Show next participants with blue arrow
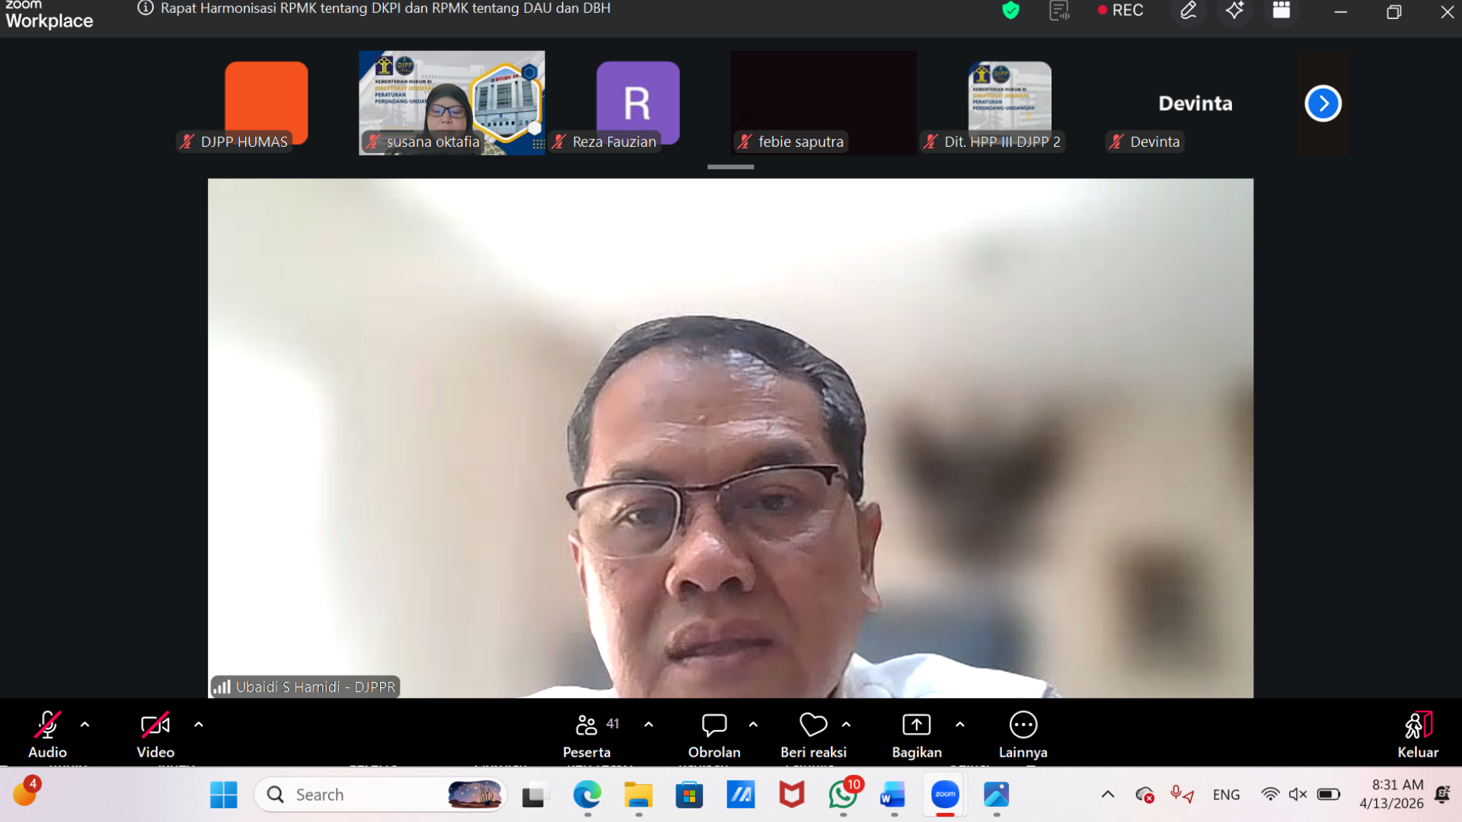The height and width of the screenshot is (822, 1462). (x=1323, y=104)
